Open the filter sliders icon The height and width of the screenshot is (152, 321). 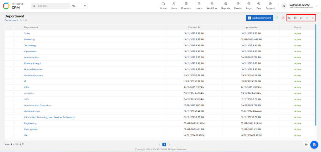click(x=289, y=18)
